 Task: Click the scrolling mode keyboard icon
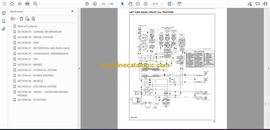(179, 4)
